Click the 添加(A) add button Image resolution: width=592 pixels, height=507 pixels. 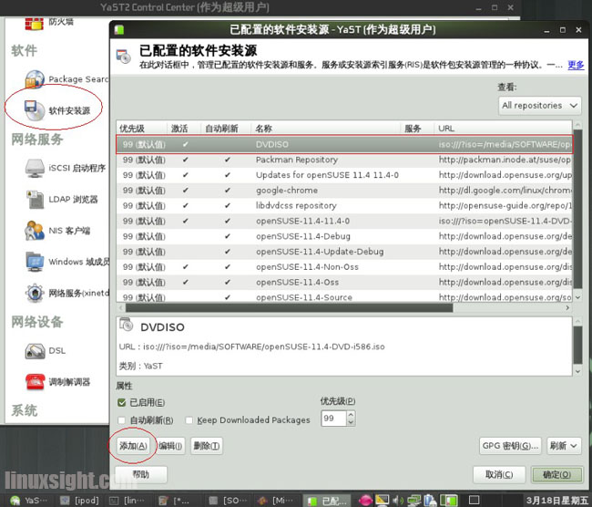133,446
